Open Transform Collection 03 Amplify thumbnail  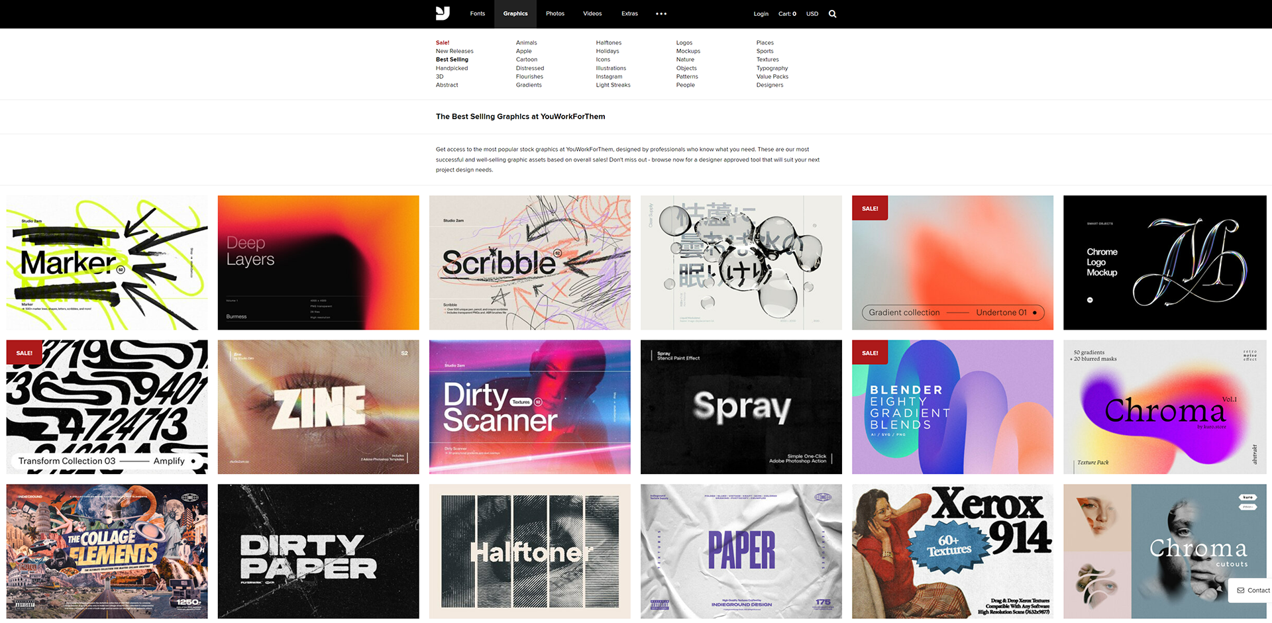(x=107, y=407)
